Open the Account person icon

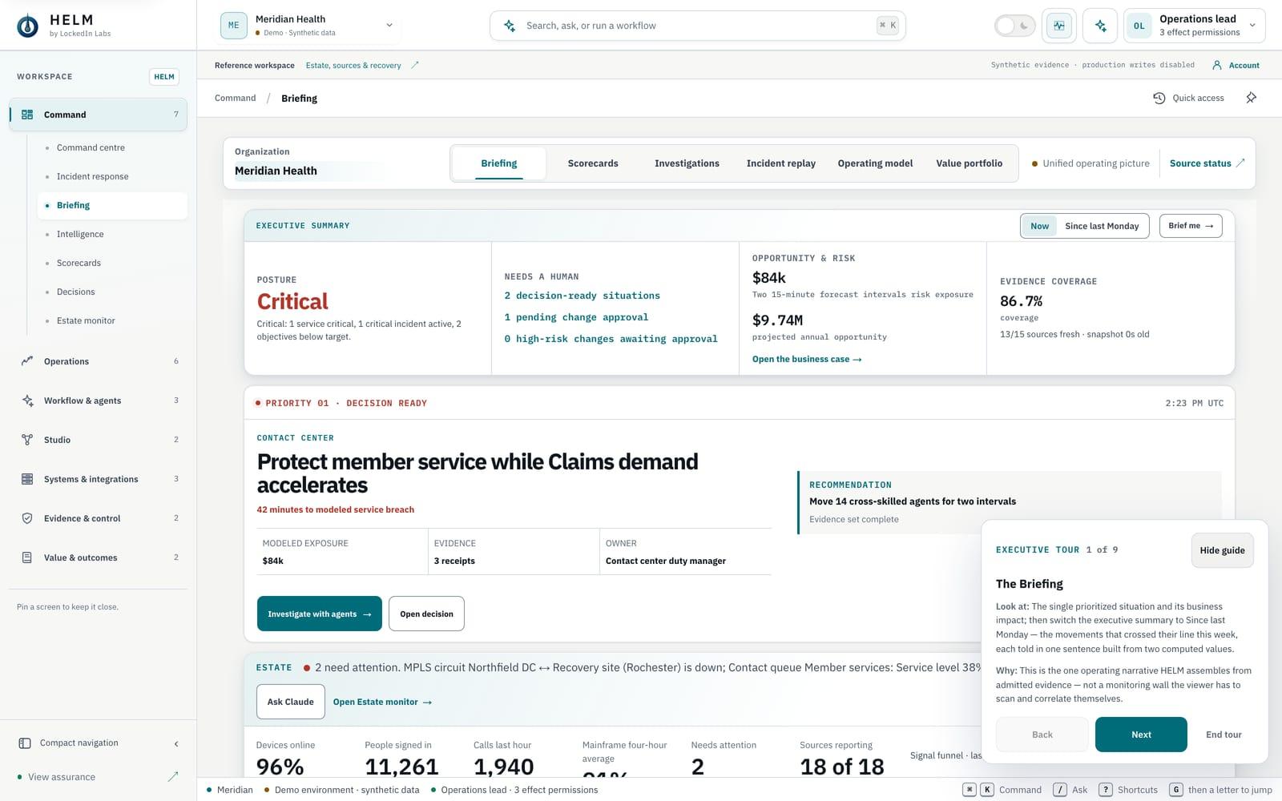point(1217,65)
